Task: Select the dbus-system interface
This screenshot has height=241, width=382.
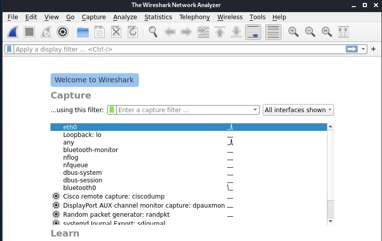Action: 188,172
